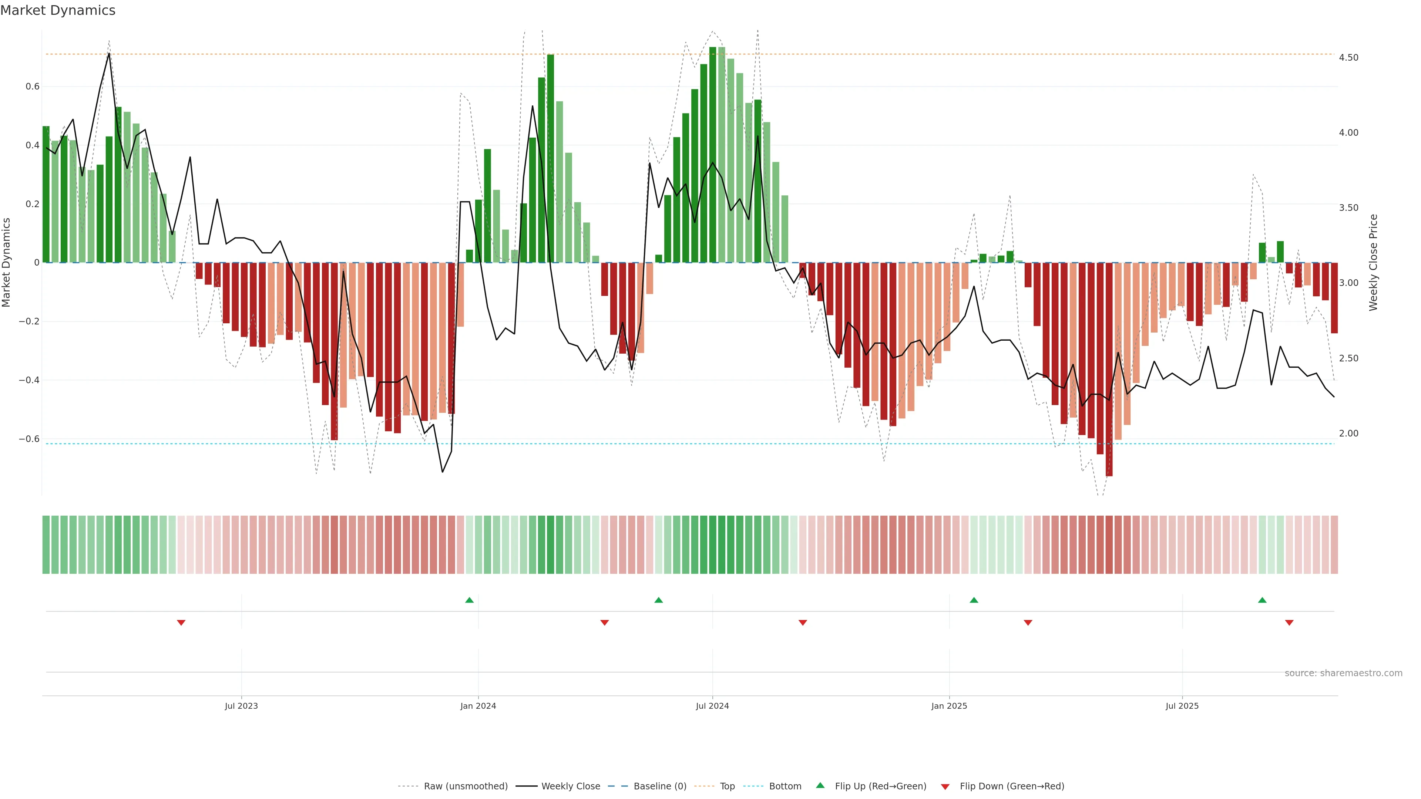This screenshot has width=1421, height=799.
Task: Click the Flip Down triangle after Jul 2024
Action: (803, 623)
